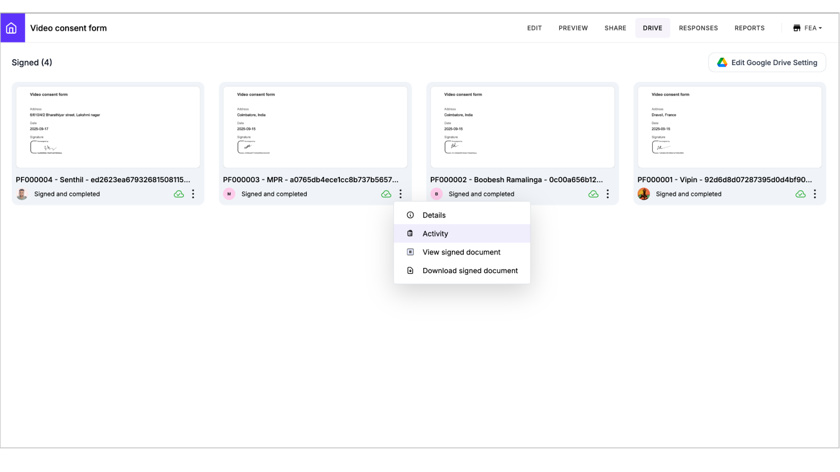Click Boobesh Ramalinga's B avatar badge

[436, 194]
